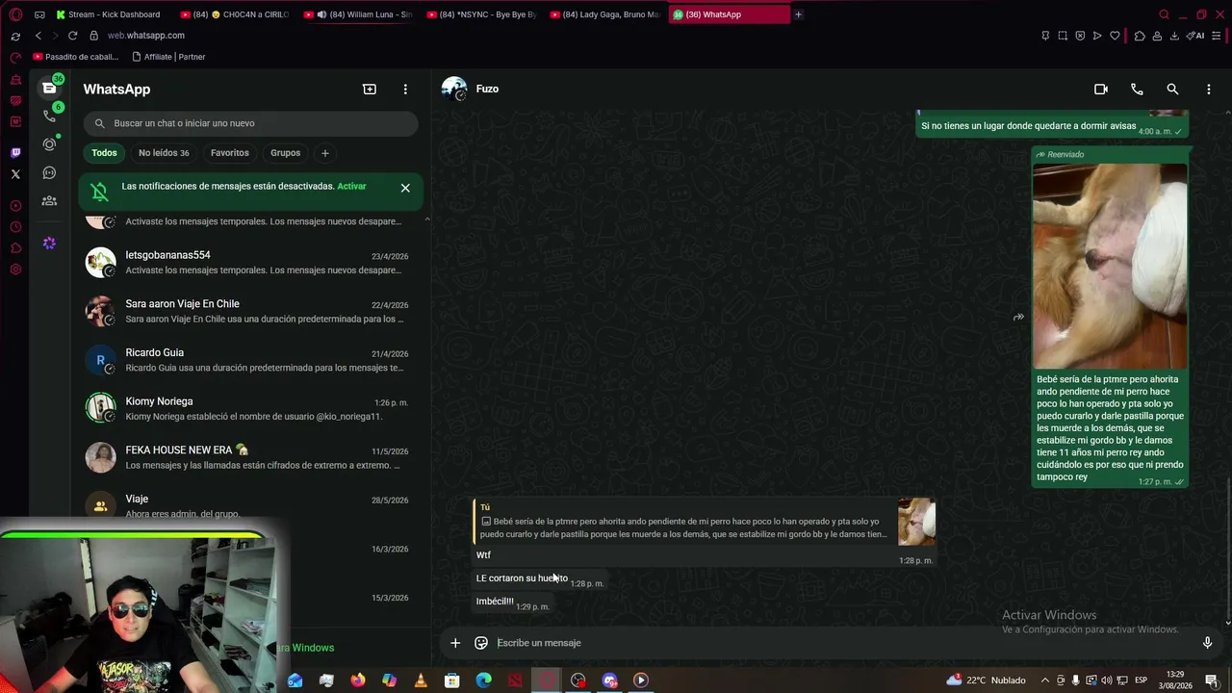The width and height of the screenshot is (1232, 693).
Task: Start a voice call with Fuzo
Action: coord(1137,89)
